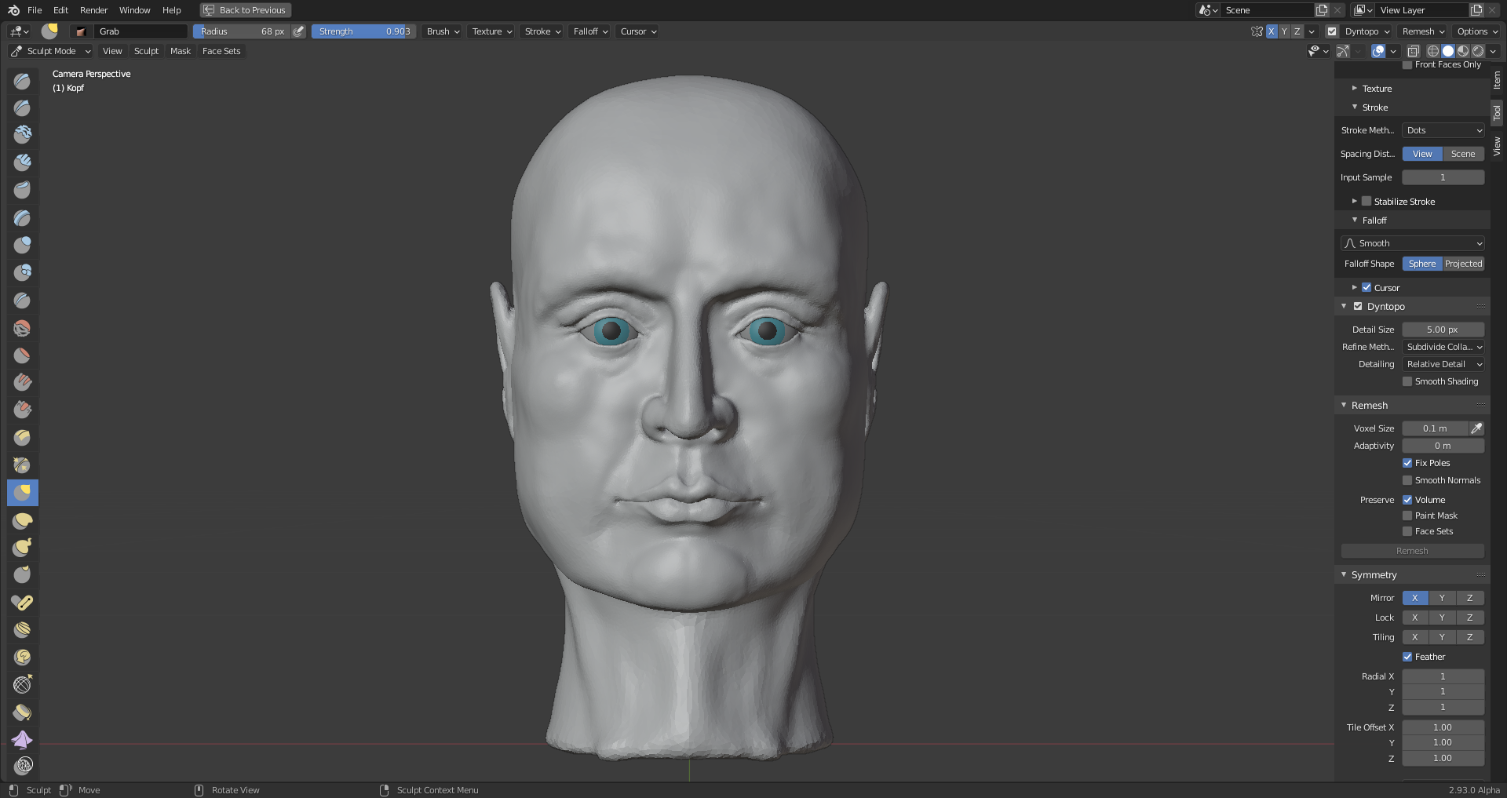Screen dimensions: 1507x798
Task: Uncheck the Feather symmetry option
Action: [x=1407, y=657]
